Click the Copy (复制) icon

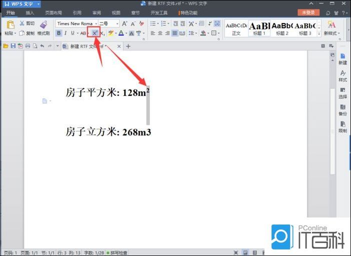(x=21, y=33)
